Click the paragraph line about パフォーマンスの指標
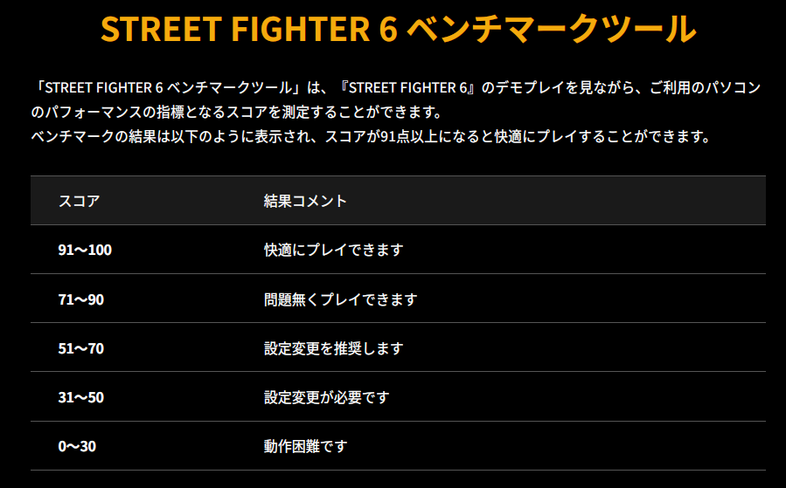Viewport: 786px width, 488px height. pyautogui.click(x=237, y=112)
